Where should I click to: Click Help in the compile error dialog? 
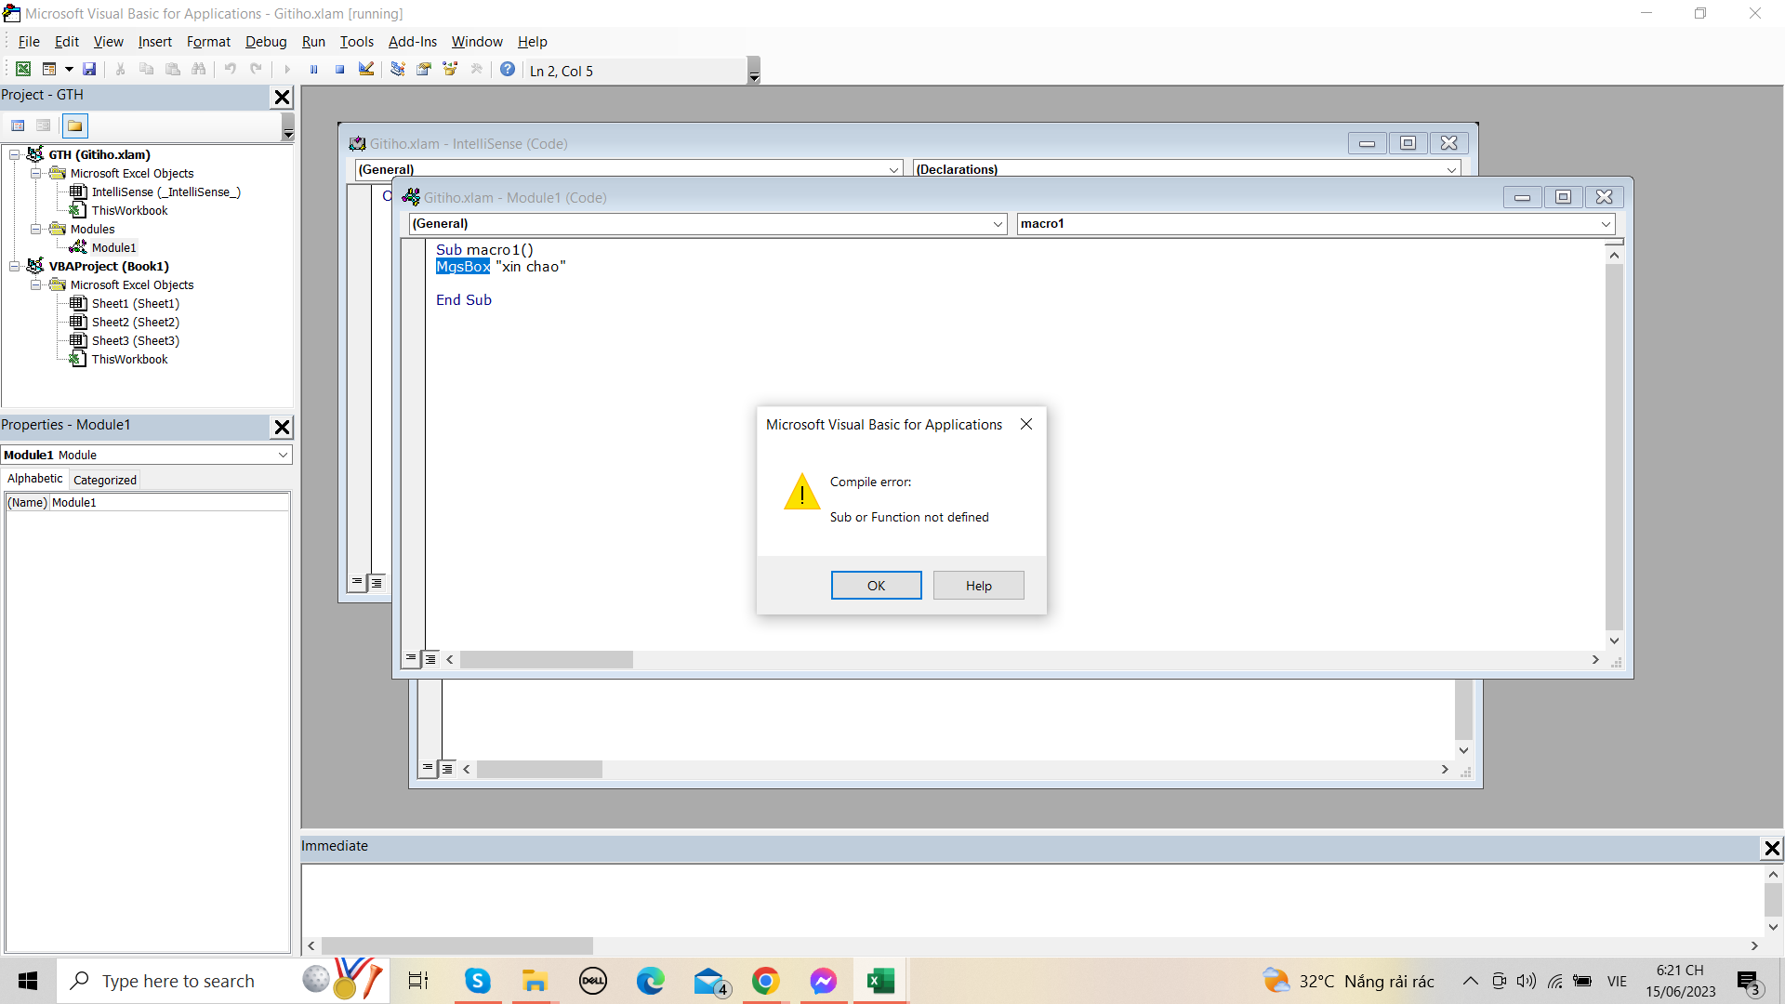(978, 586)
